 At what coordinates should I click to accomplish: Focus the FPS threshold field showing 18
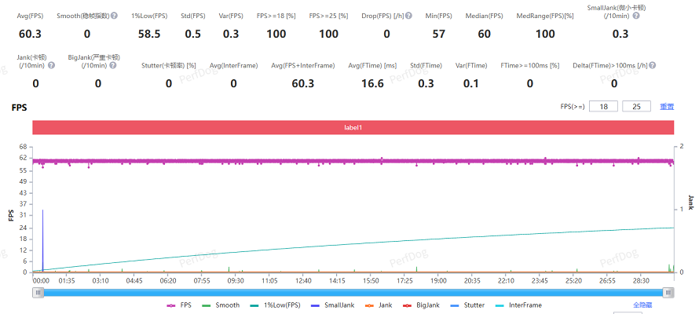(604, 107)
